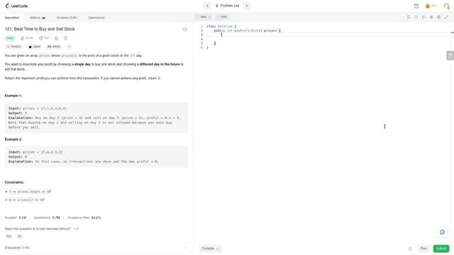The image size is (454, 255).
Task: Switch to the Description tab
Action: 12,18
